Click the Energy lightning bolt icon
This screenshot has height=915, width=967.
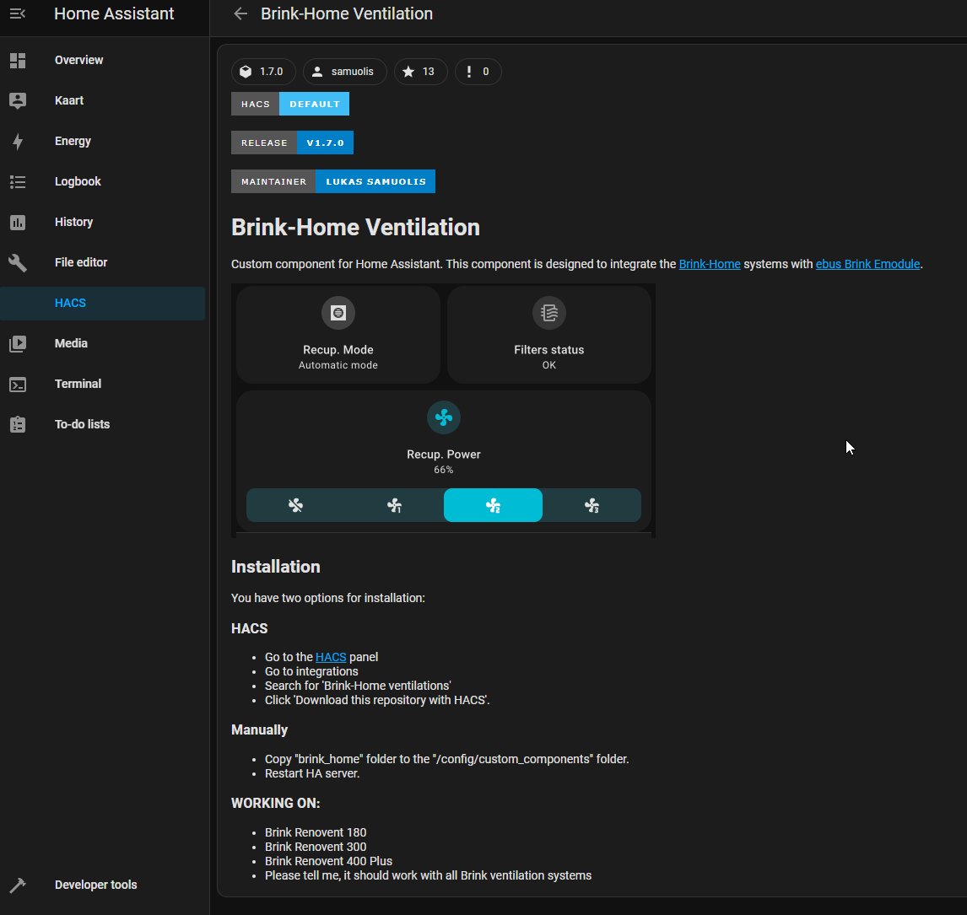(x=18, y=141)
